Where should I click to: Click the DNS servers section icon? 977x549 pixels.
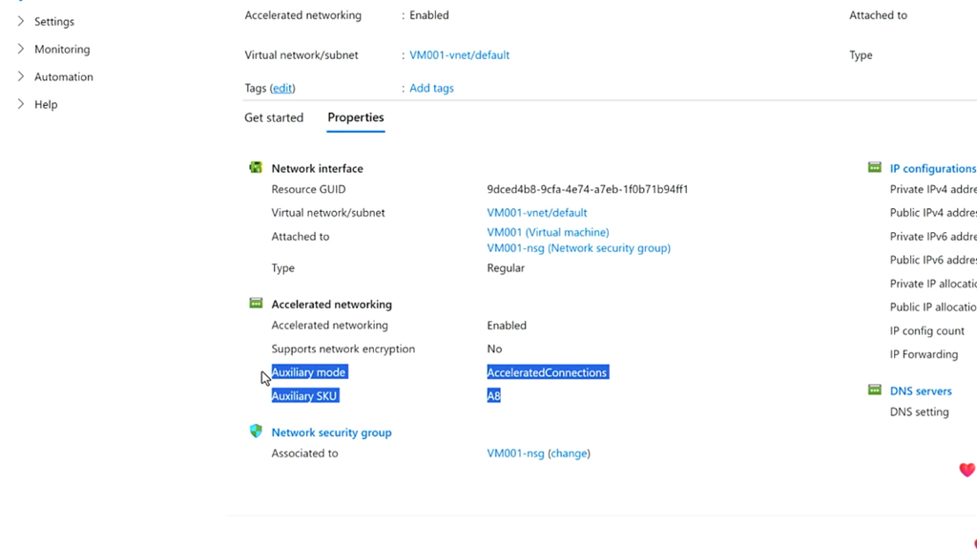point(874,391)
